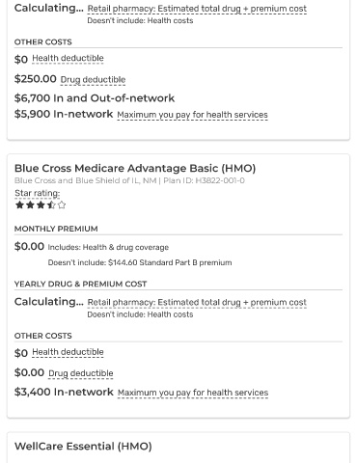Click Health deductible link in Blue Cross card

click(x=68, y=352)
